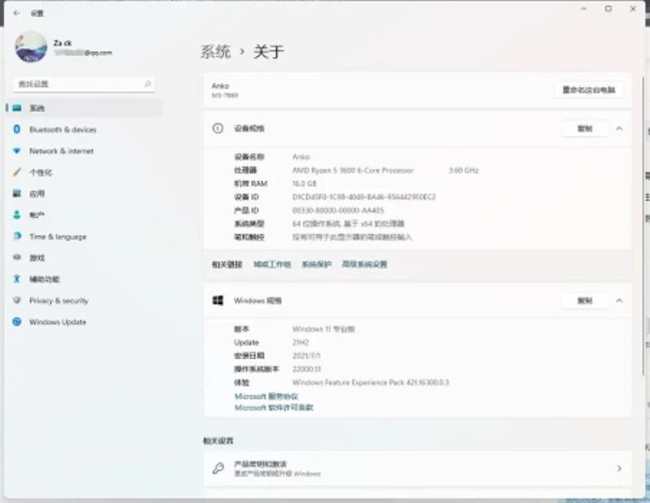Click the info icon beside 设备规格

coord(218,128)
